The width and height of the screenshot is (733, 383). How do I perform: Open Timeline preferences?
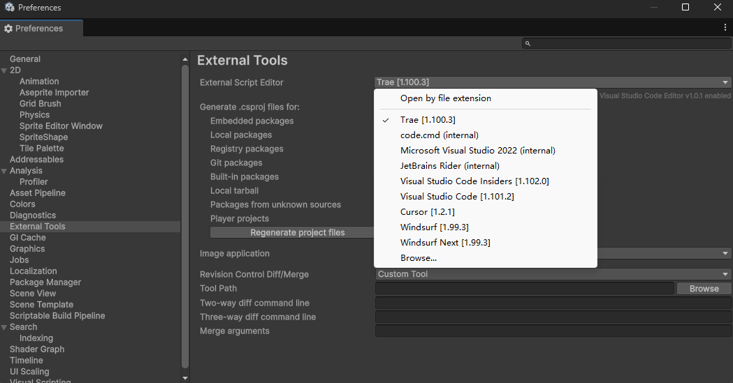pyautogui.click(x=26, y=361)
